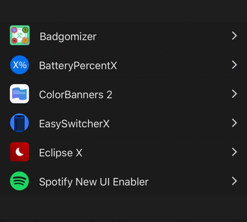Click the chevron next to ColorBanners 2
This screenshot has height=222, width=247.
[234, 94]
